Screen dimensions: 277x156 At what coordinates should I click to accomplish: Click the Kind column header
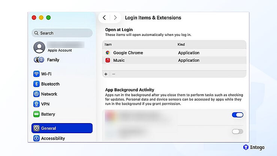[x=181, y=45]
